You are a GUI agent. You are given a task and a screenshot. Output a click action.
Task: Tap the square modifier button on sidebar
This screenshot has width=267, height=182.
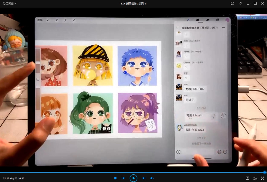pyautogui.click(x=38, y=79)
